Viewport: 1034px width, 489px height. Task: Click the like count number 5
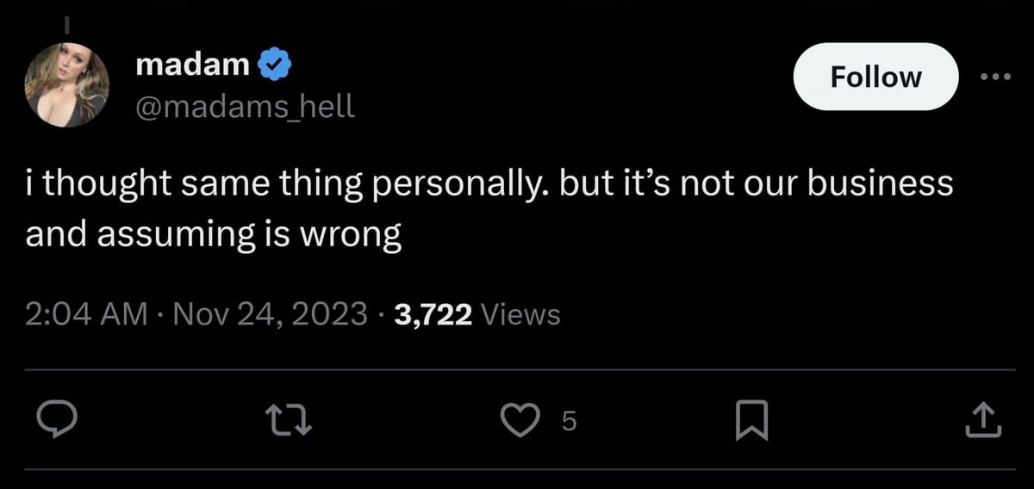pos(567,421)
